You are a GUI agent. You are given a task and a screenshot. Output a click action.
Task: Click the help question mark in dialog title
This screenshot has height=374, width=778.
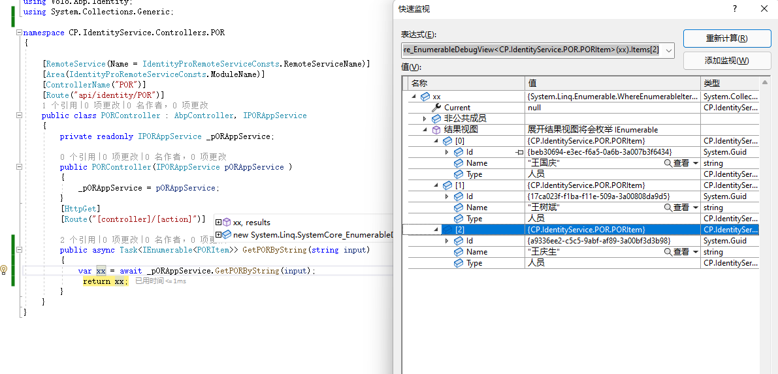[x=734, y=8]
